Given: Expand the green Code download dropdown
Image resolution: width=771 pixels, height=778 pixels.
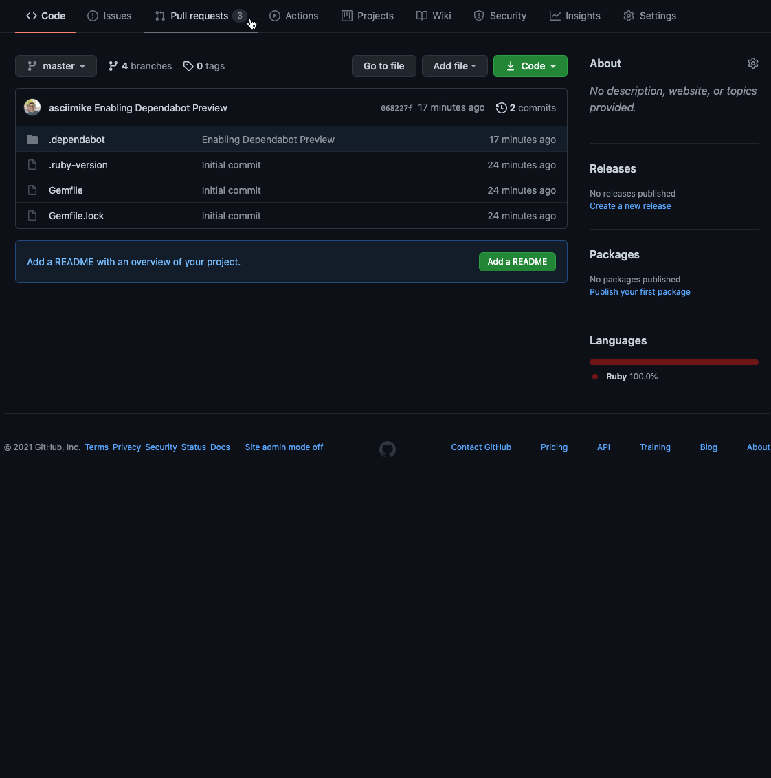Looking at the screenshot, I should (x=530, y=66).
